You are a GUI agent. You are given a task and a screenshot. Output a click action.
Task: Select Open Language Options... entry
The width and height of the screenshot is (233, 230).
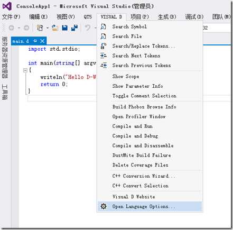[x=150, y=206]
